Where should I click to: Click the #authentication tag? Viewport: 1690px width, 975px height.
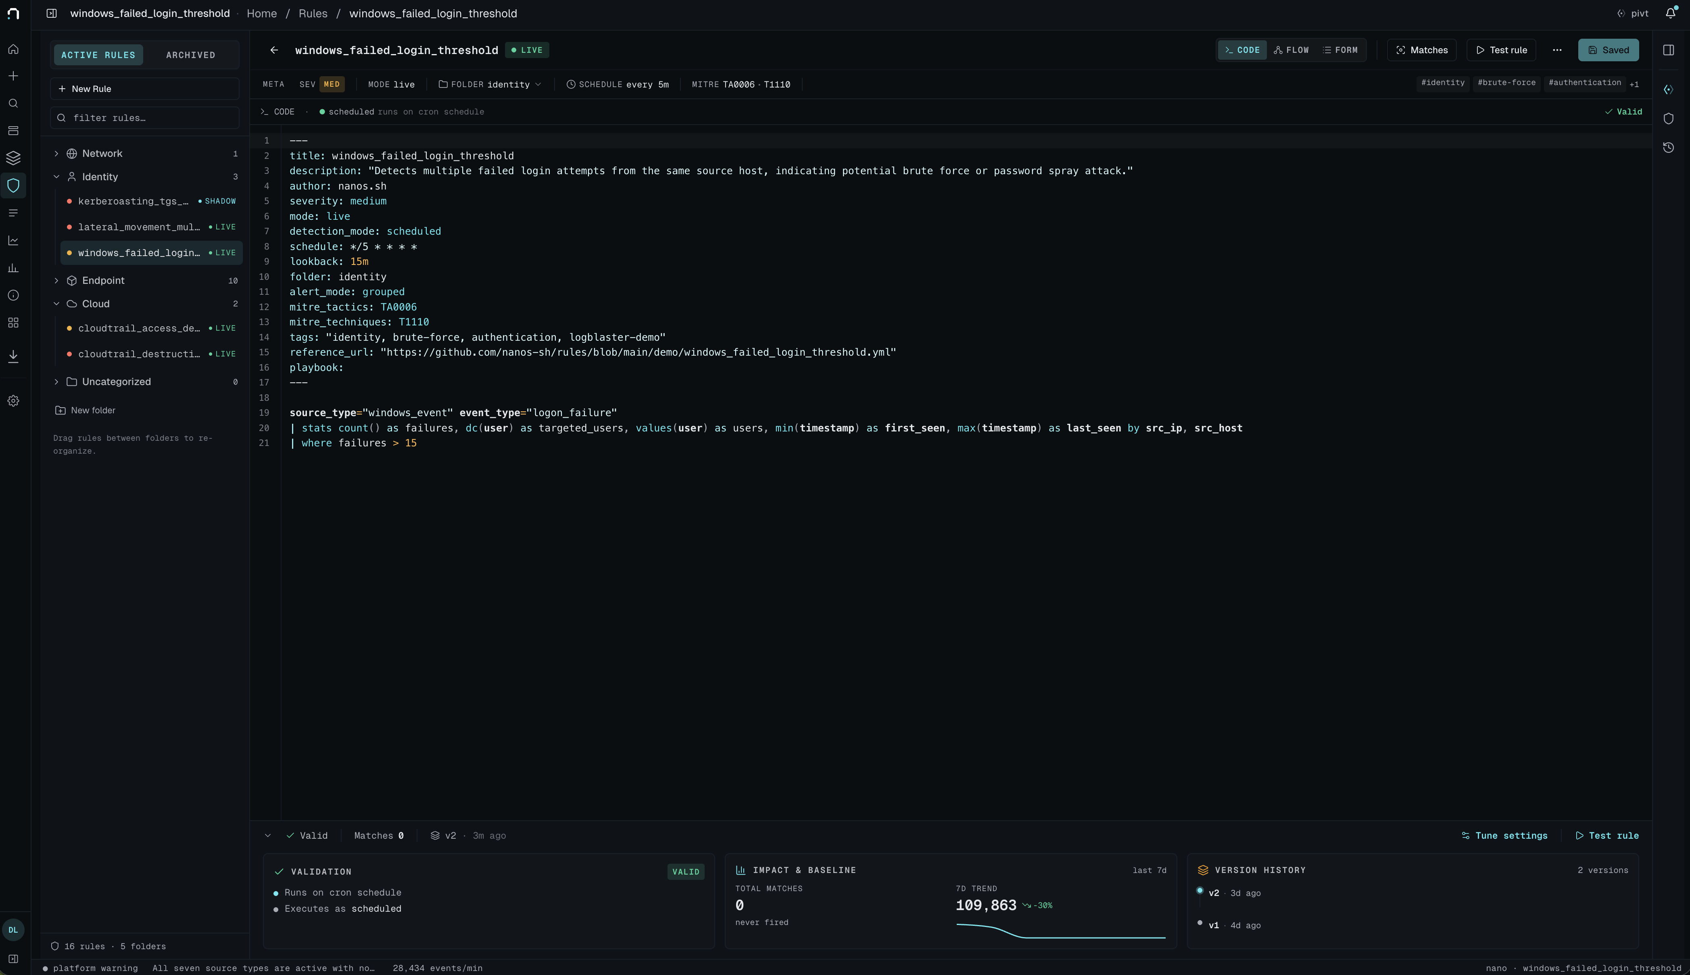tap(1585, 83)
